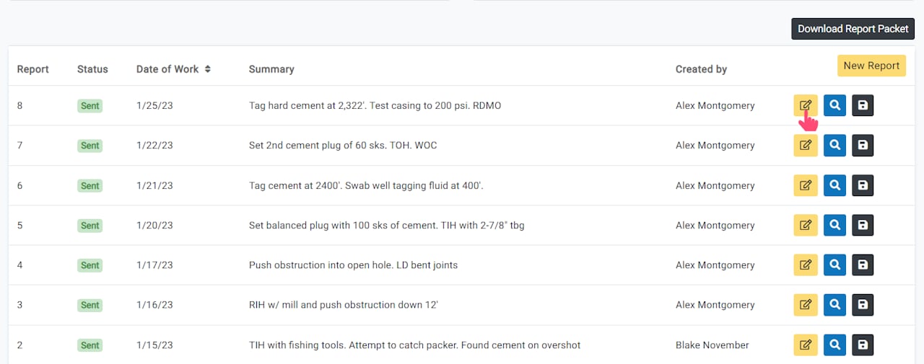Open magnifier icon for report 2
Viewport: 924px width, 364px height.
[834, 345]
